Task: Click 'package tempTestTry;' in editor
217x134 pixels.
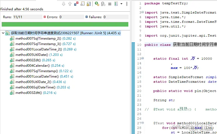Action: (x=166, y=3)
